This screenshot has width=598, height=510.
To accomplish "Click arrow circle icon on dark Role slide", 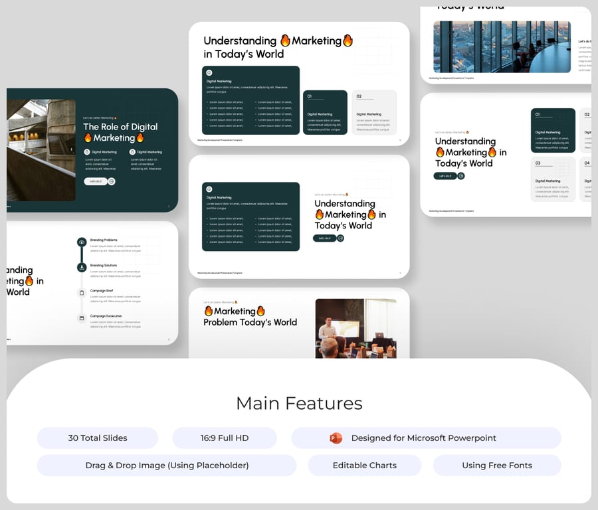I will [112, 181].
